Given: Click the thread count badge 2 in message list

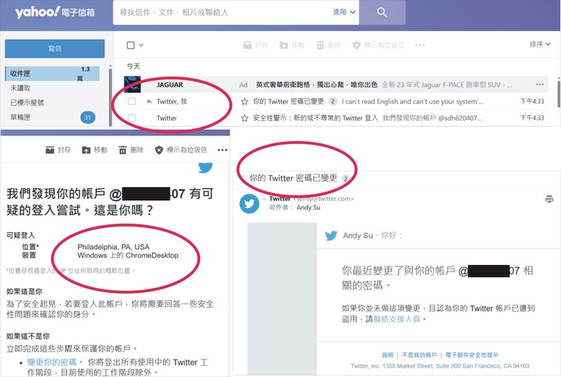Looking at the screenshot, I should tap(333, 101).
